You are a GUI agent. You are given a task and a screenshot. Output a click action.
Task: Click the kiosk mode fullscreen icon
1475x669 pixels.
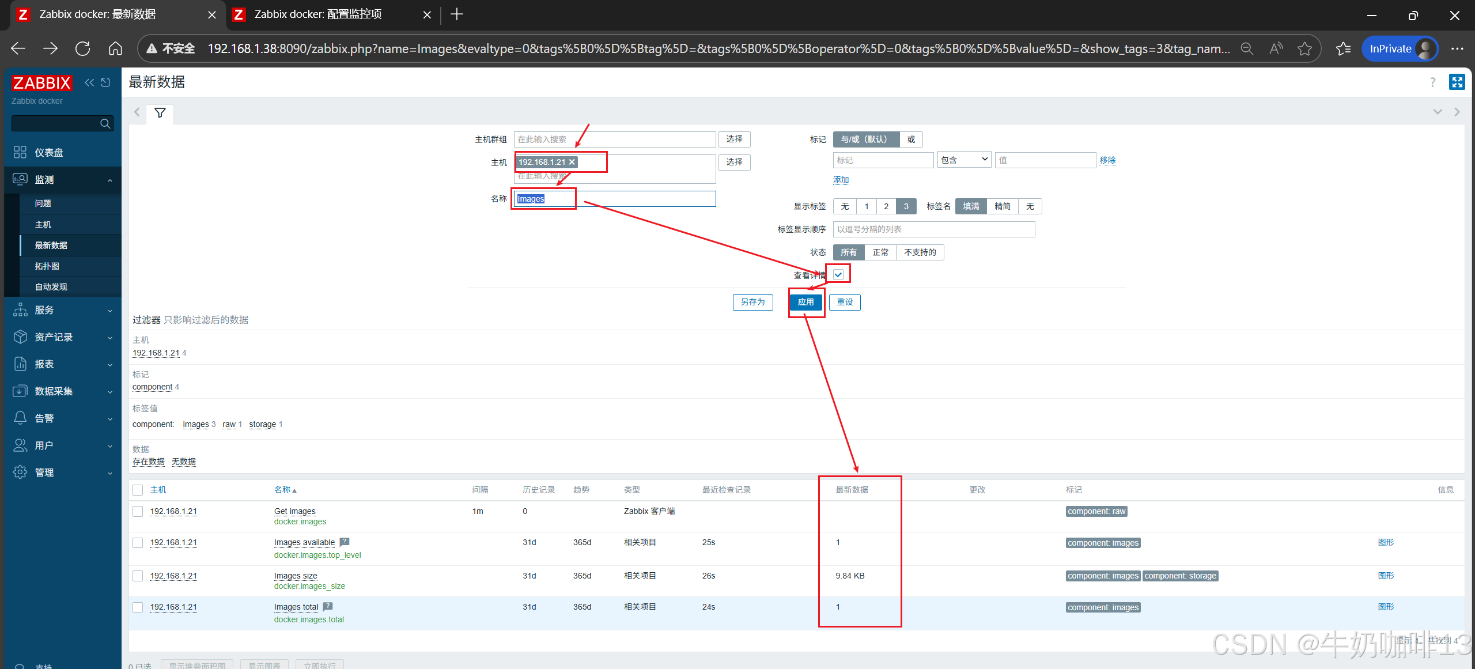coord(1457,82)
